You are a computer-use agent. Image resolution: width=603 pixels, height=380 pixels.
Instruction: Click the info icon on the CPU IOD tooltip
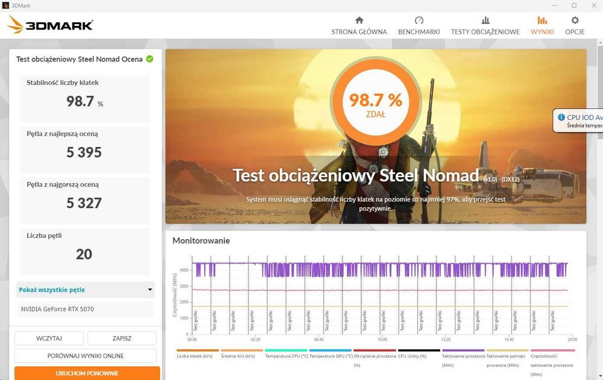coord(561,117)
